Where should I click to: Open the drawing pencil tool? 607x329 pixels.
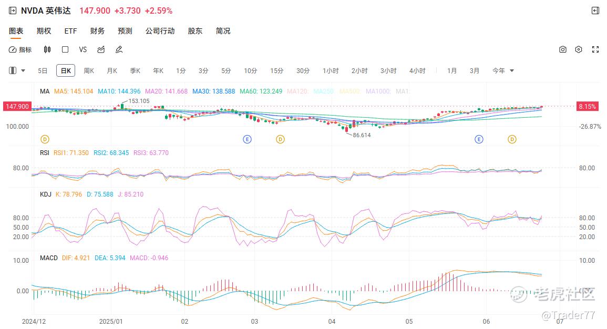pos(119,49)
